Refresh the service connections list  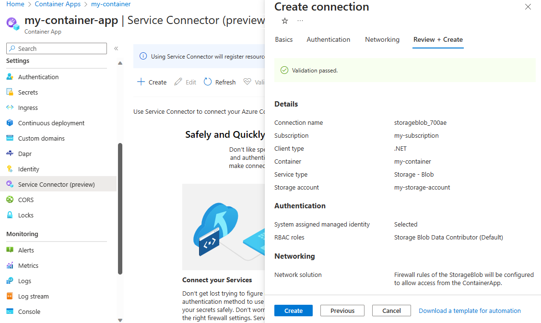[219, 82]
